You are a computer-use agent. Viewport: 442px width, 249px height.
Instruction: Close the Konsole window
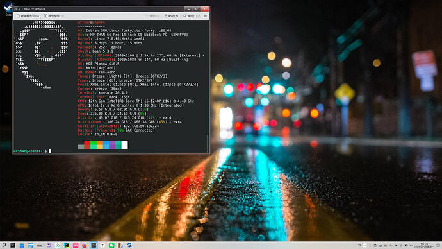click(x=205, y=9)
